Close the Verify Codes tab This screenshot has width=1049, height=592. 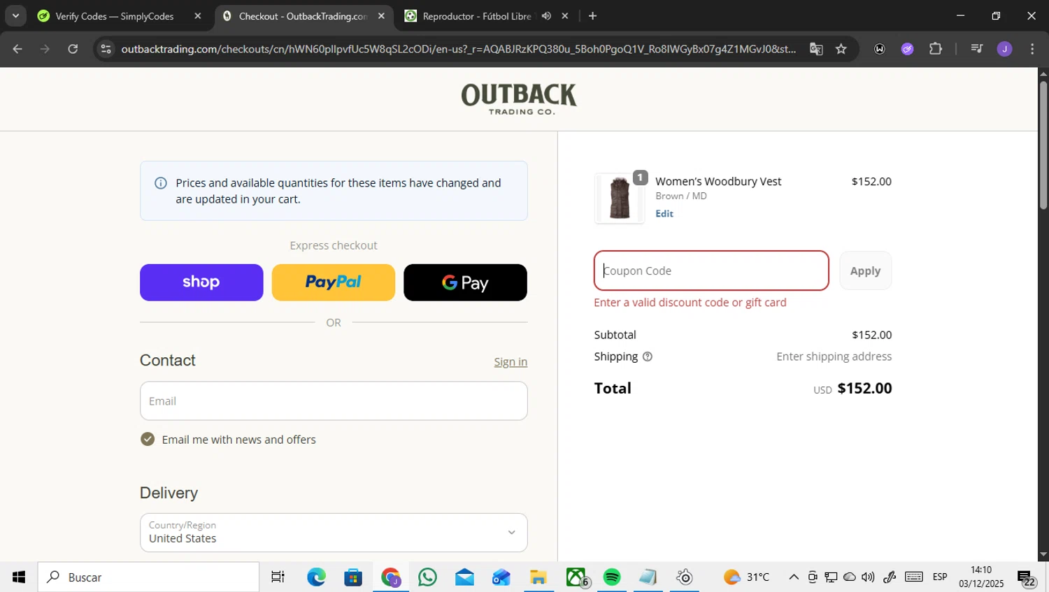click(x=198, y=16)
